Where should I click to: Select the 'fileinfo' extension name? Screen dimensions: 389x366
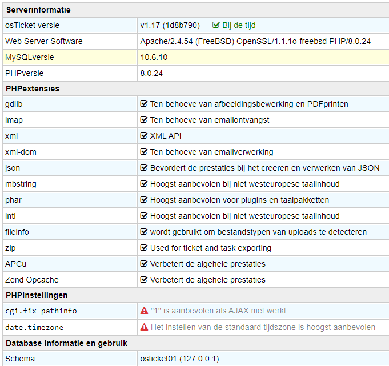17,232
